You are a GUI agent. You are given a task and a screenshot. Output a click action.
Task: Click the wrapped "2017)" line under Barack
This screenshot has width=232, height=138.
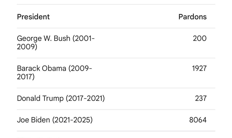(x=26, y=77)
